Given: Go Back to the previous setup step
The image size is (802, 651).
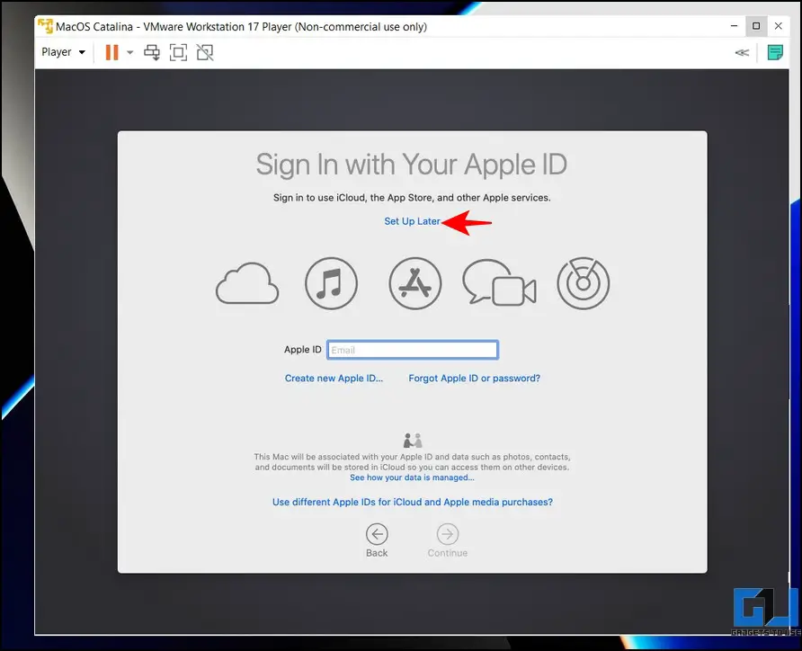Looking at the screenshot, I should pyautogui.click(x=377, y=540).
